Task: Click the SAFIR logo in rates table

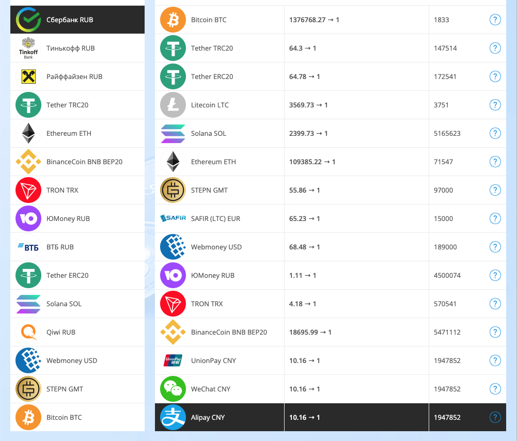Action: [x=173, y=218]
